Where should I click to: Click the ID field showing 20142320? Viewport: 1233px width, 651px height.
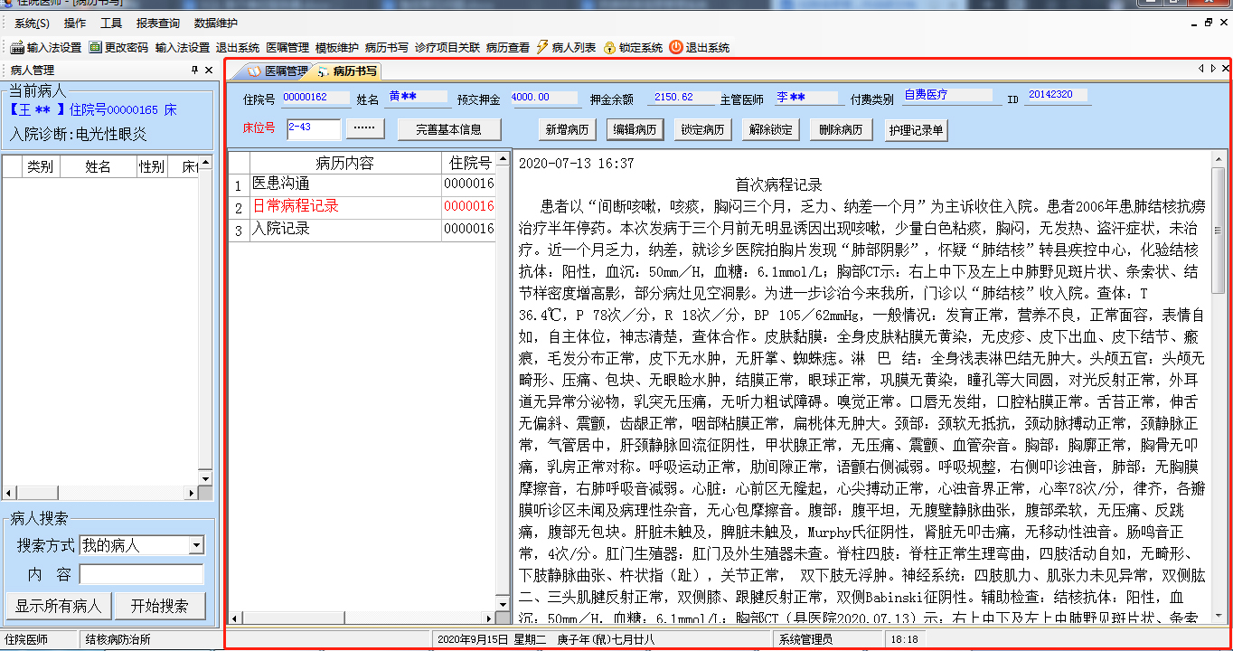(x=1058, y=96)
